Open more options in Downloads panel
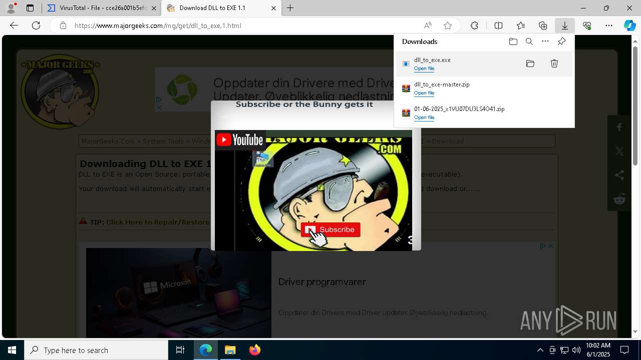This screenshot has height=360, width=641. (x=545, y=41)
